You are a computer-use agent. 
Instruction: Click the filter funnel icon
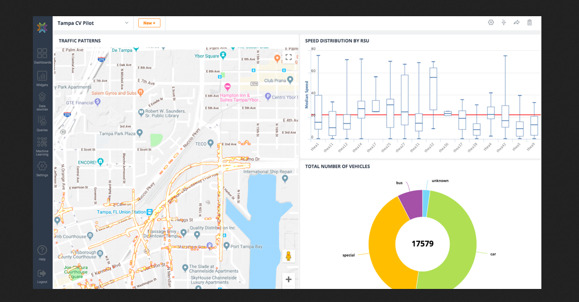pyautogui.click(x=504, y=22)
